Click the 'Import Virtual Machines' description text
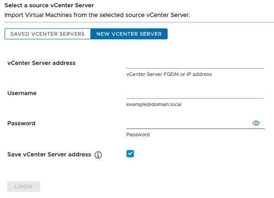Image resolution: width=274 pixels, height=198 pixels. point(97,15)
